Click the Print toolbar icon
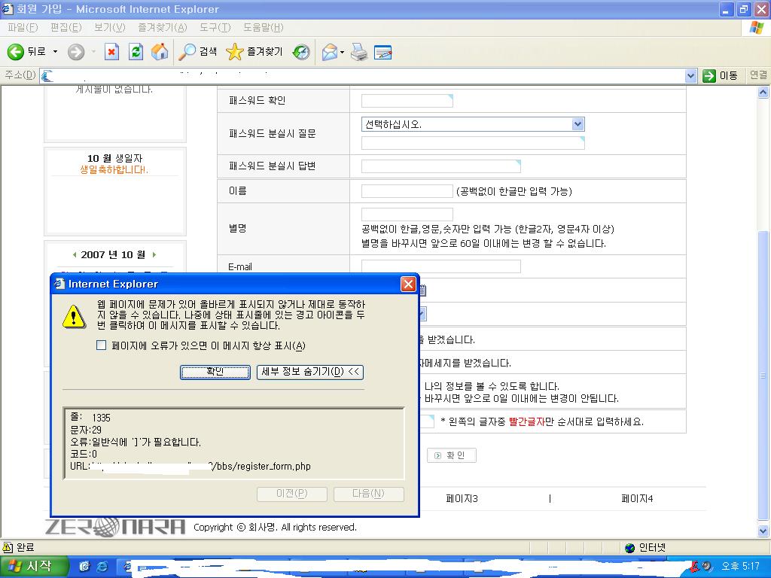The width and height of the screenshot is (771, 578). coord(359,52)
